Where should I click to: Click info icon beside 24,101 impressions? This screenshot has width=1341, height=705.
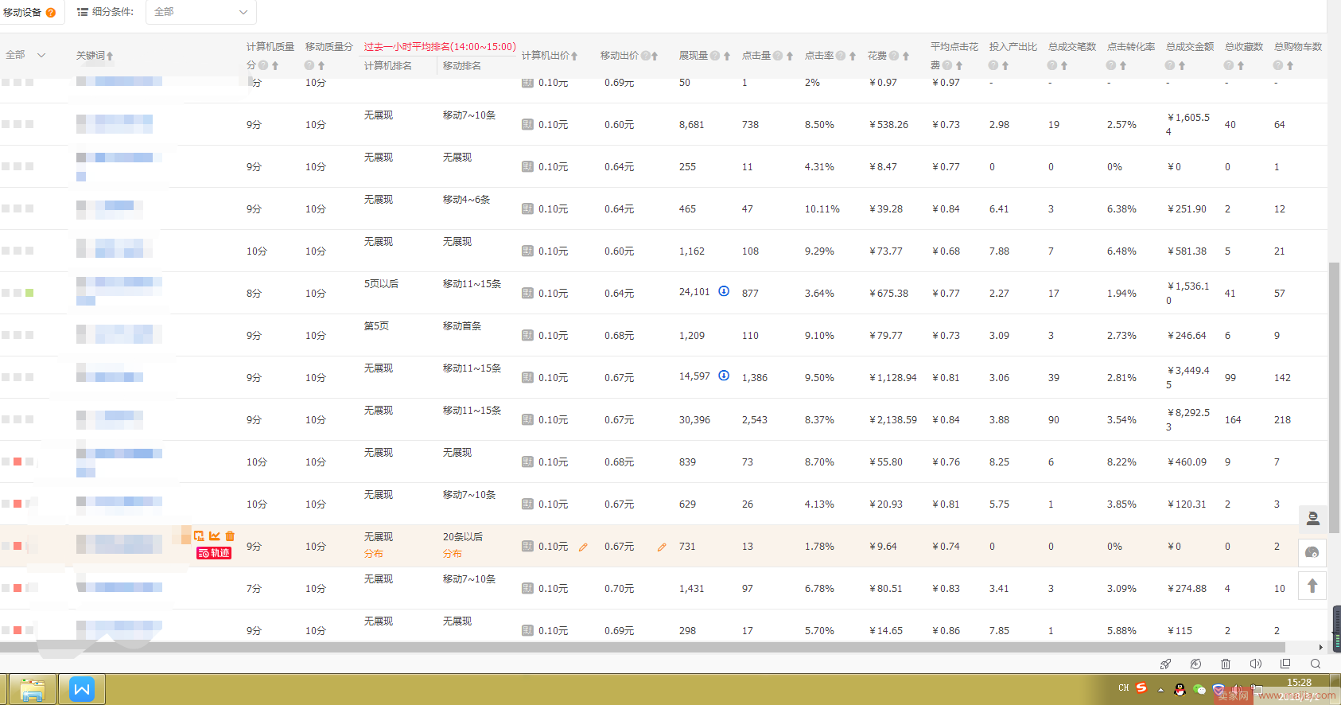724,291
